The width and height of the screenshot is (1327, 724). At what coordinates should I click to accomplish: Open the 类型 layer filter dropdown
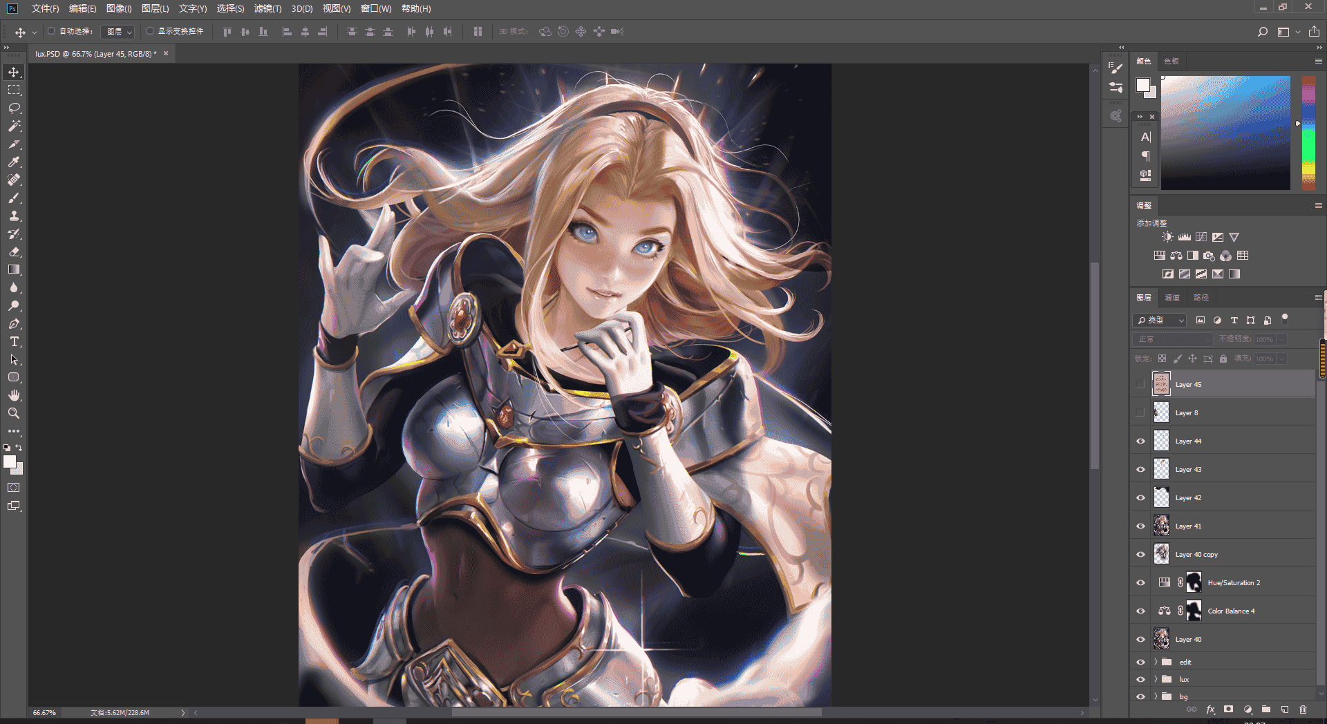point(1160,320)
